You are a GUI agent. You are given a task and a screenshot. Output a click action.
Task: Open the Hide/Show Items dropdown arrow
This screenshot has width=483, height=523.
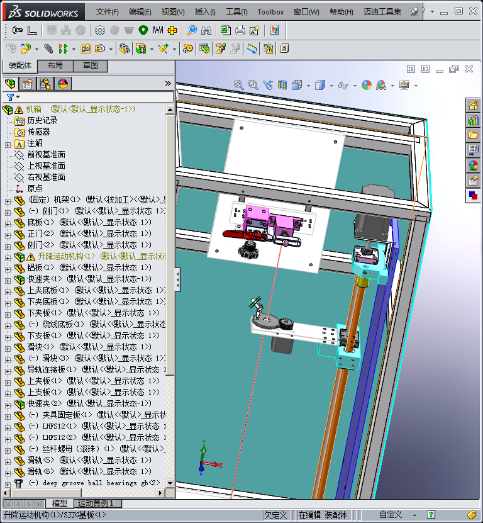[x=355, y=86]
